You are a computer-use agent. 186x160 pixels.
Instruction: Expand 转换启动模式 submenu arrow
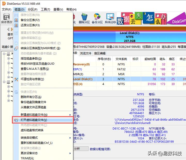[x=70, y=138]
